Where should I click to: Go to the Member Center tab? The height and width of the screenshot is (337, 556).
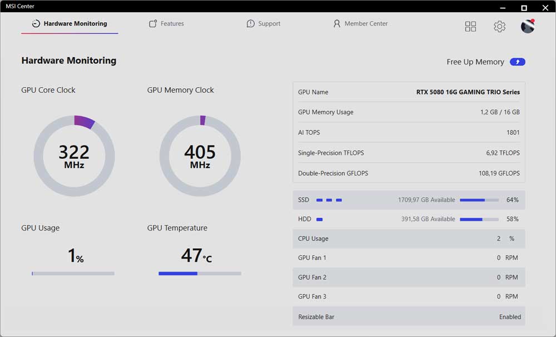(360, 24)
